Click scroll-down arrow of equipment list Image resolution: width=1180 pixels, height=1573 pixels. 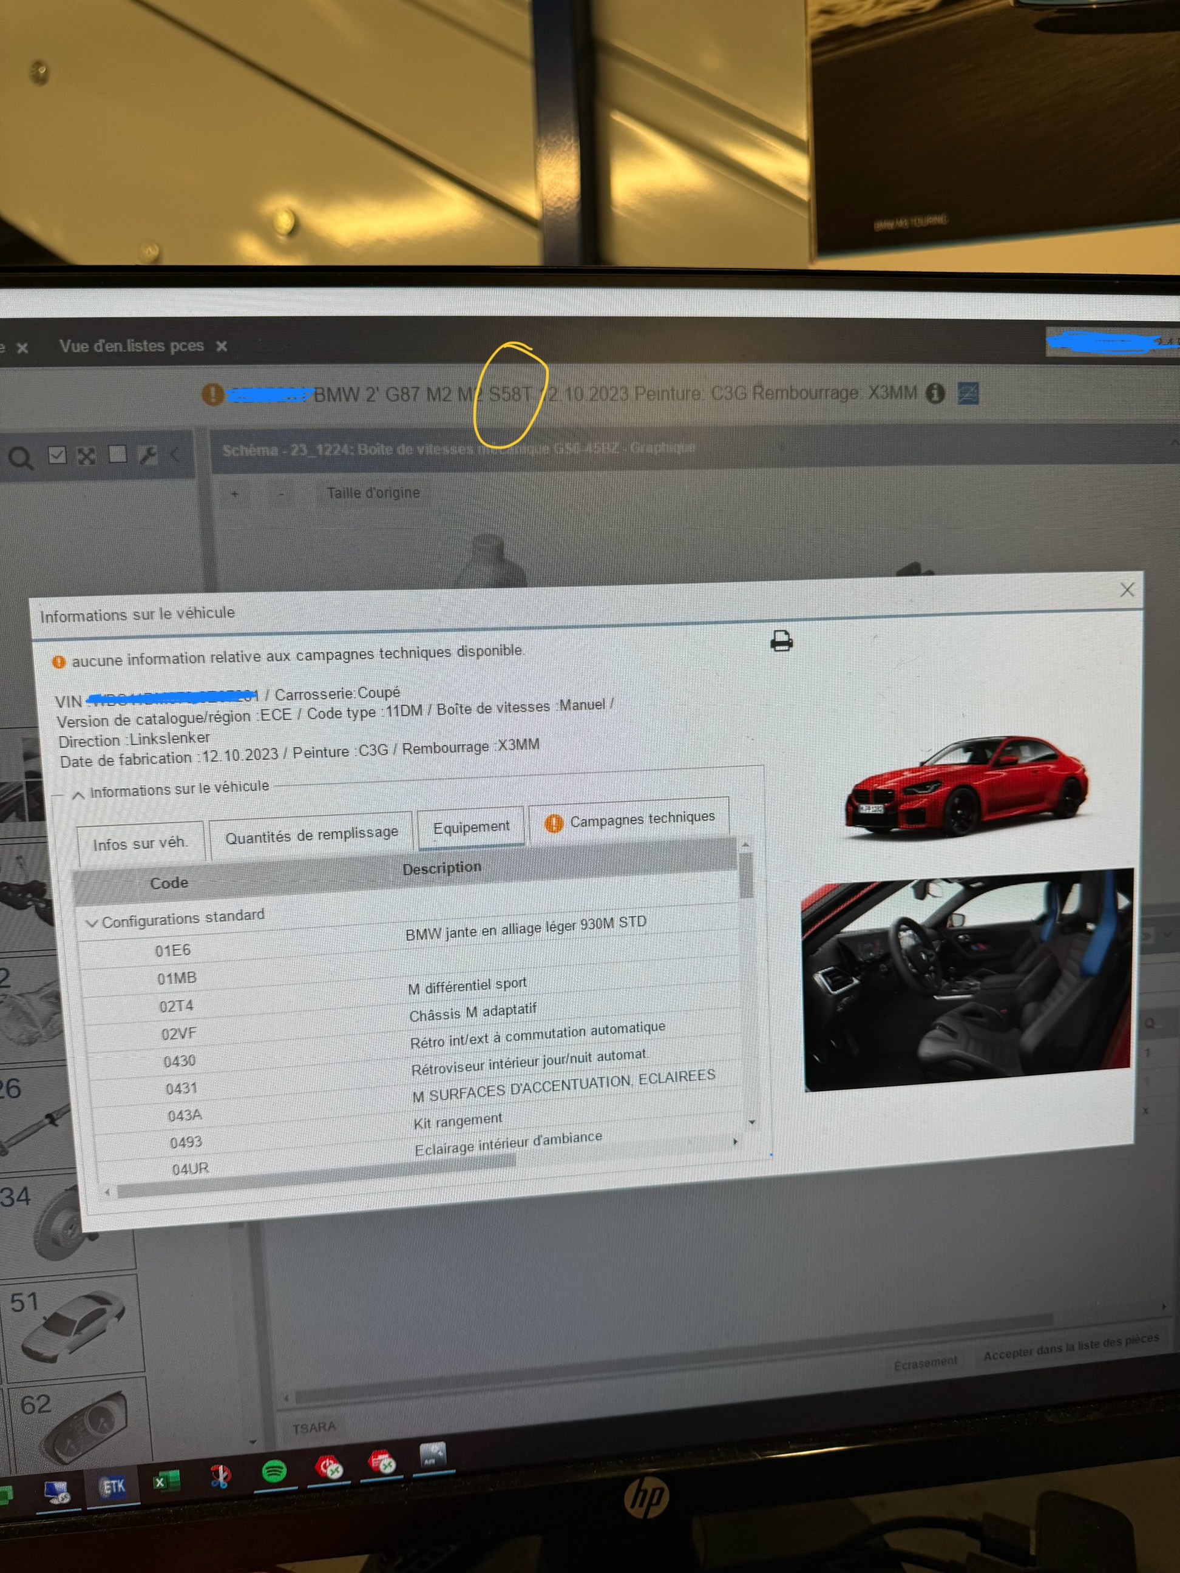tap(752, 1122)
